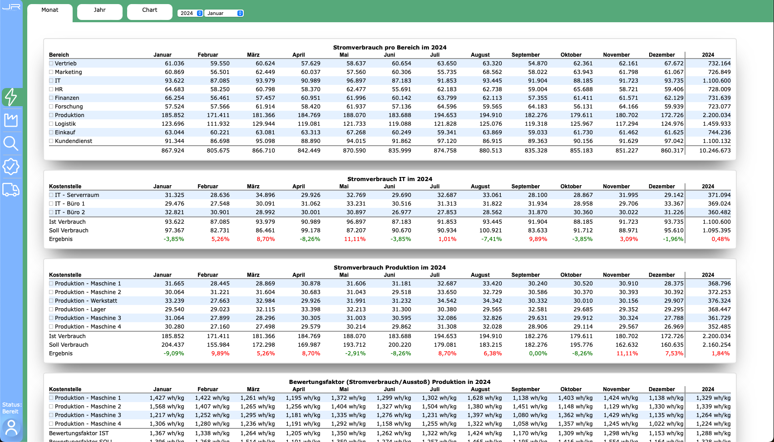Image resolution: width=774 pixels, height=442 pixels.
Task: Click the Produktion department label
Action: 69,115
